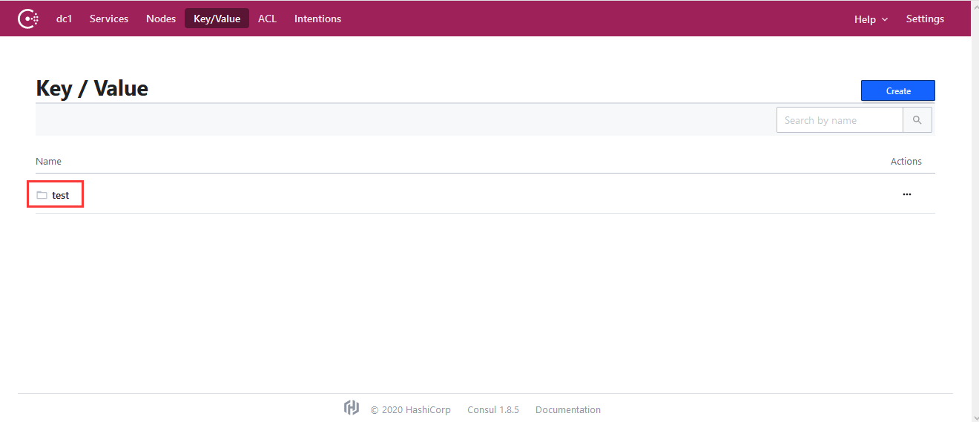Click the HashiCorp logo in footer
979x422 pixels.
click(352, 408)
